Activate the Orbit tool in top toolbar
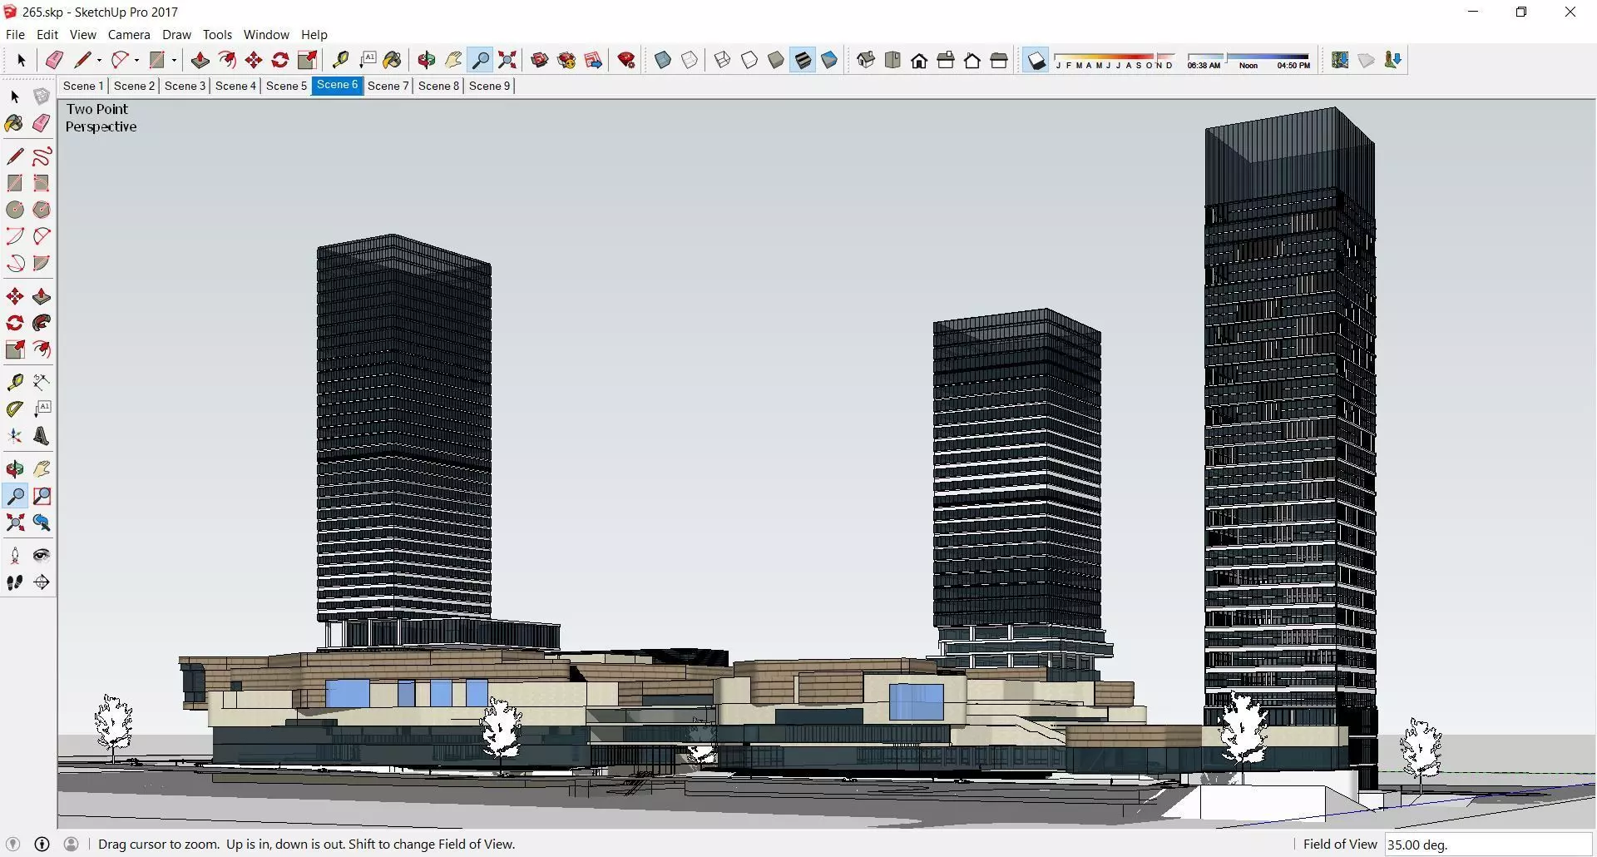 click(x=427, y=60)
